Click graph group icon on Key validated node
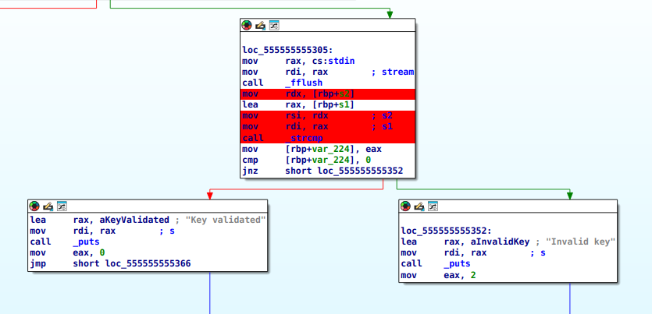 [x=62, y=206]
